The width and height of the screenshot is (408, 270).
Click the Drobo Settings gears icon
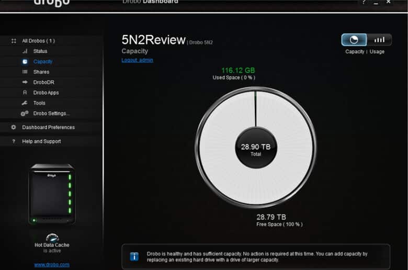[25, 114]
